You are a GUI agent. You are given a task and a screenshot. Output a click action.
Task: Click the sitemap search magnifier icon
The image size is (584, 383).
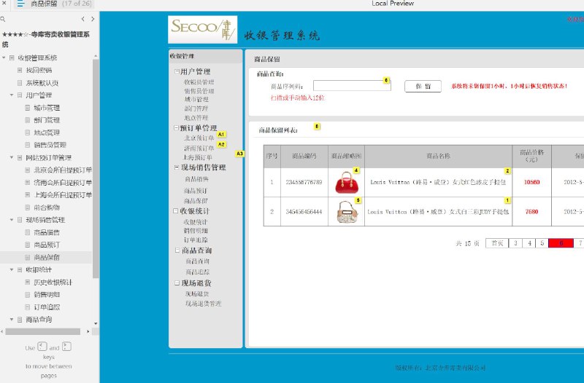tap(3, 19)
